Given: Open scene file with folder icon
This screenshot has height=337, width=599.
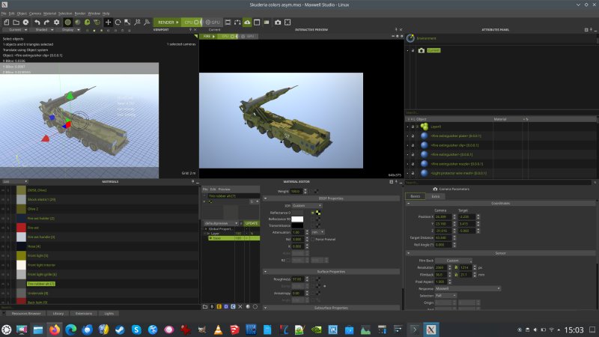Looking at the screenshot, I should 16,22.
